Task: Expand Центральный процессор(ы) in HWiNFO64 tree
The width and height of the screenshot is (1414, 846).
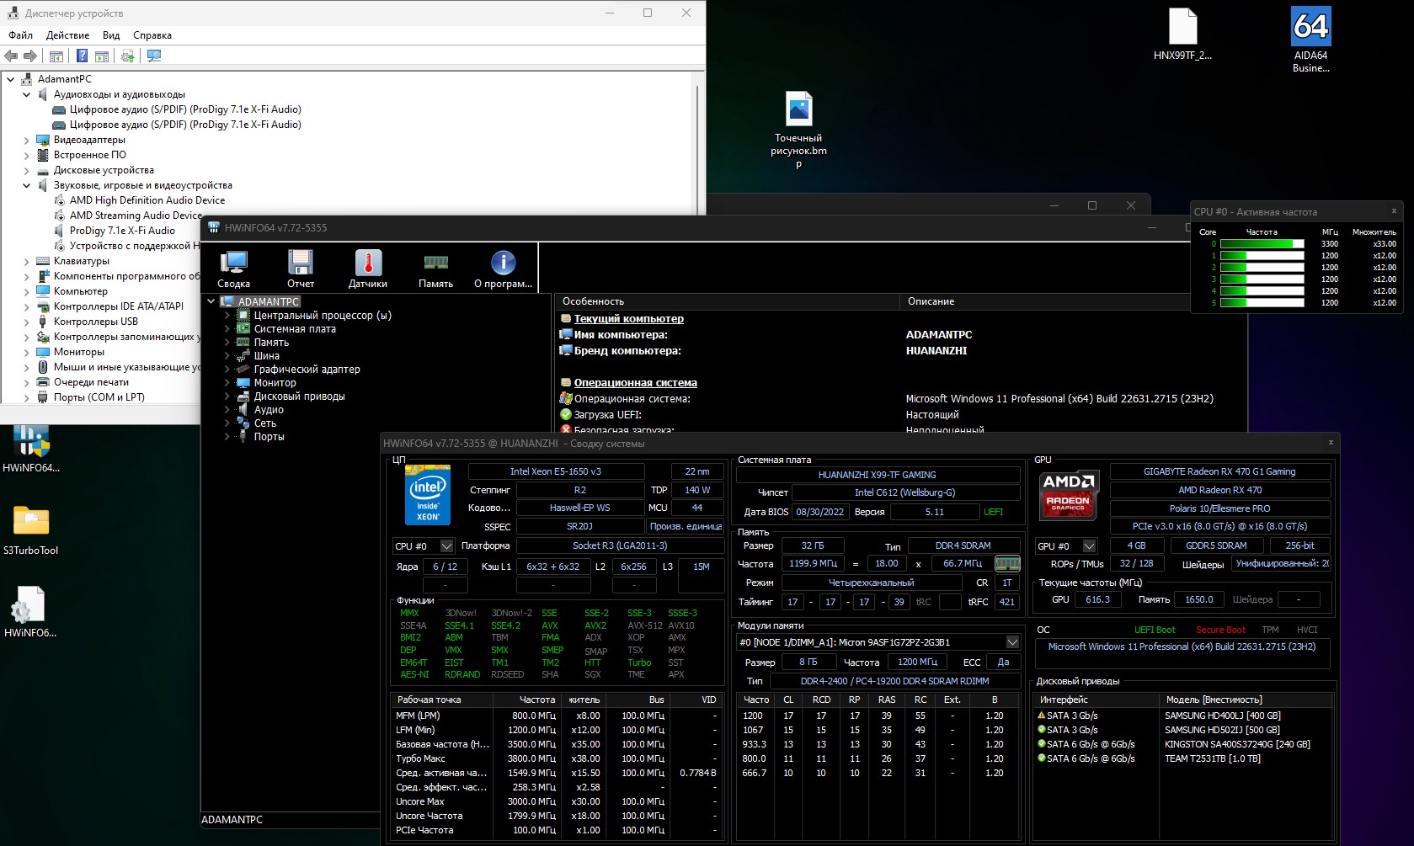Action: pos(227,316)
